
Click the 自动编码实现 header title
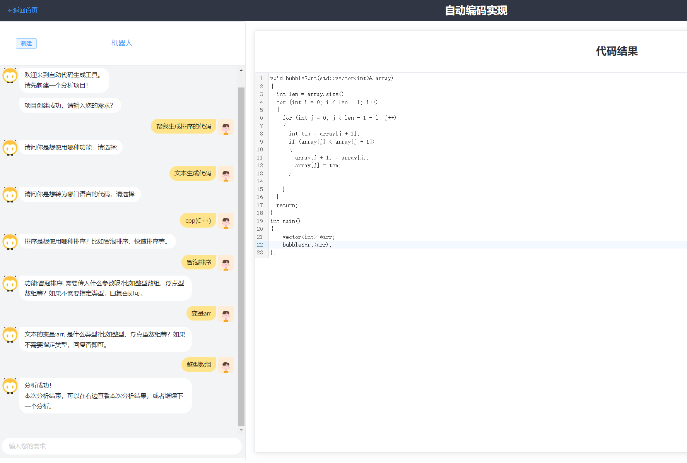point(476,10)
